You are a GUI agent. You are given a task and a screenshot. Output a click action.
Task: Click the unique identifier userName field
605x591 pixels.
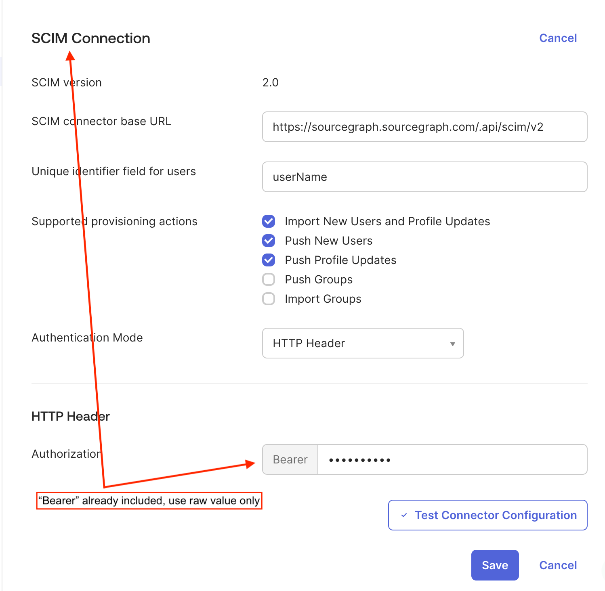pos(424,177)
